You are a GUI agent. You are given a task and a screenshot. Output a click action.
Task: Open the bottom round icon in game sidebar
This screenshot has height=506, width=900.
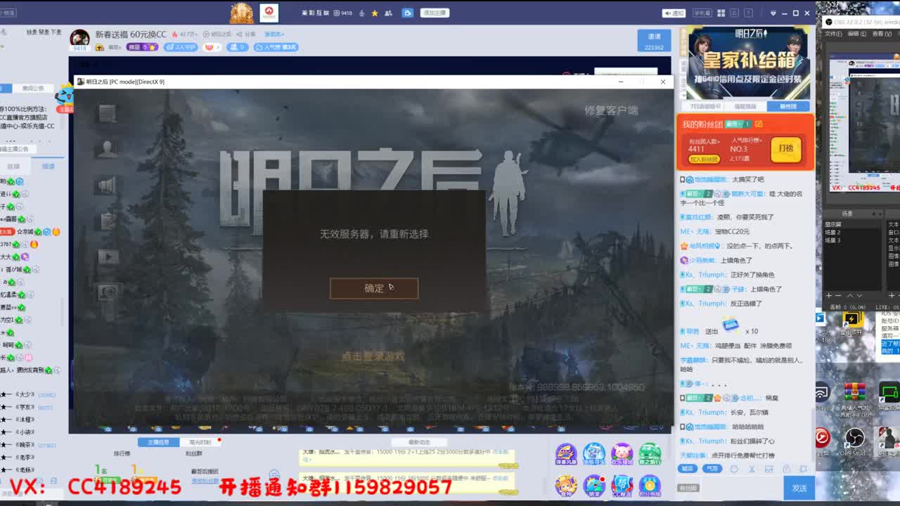[108, 292]
